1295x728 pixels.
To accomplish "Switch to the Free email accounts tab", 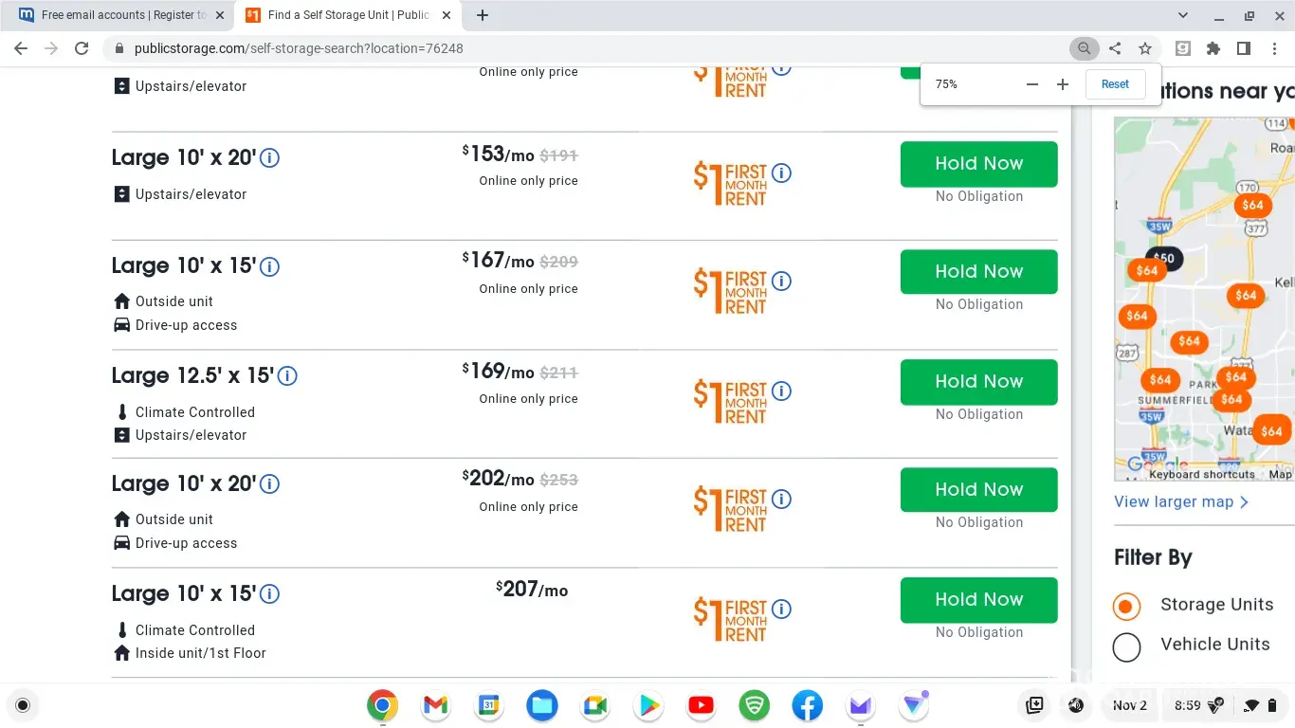I will coord(118,15).
